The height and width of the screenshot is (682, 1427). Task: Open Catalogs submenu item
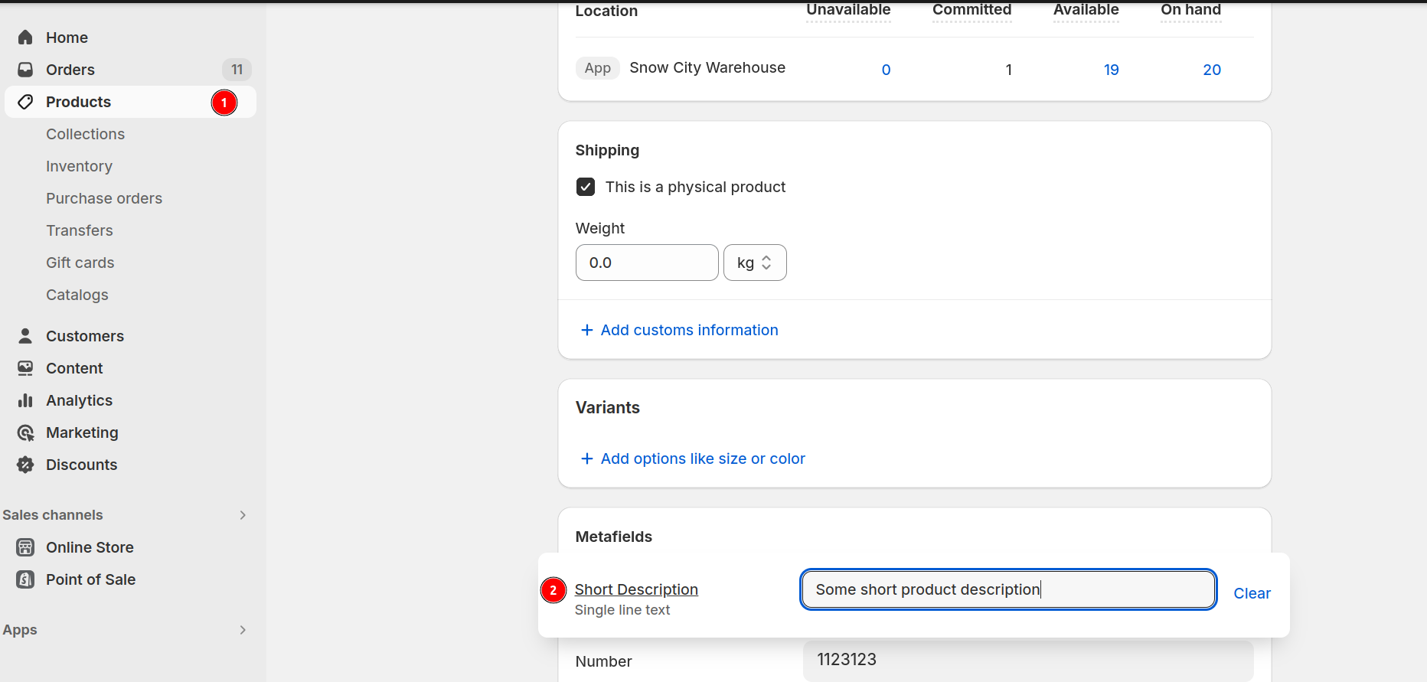click(77, 295)
